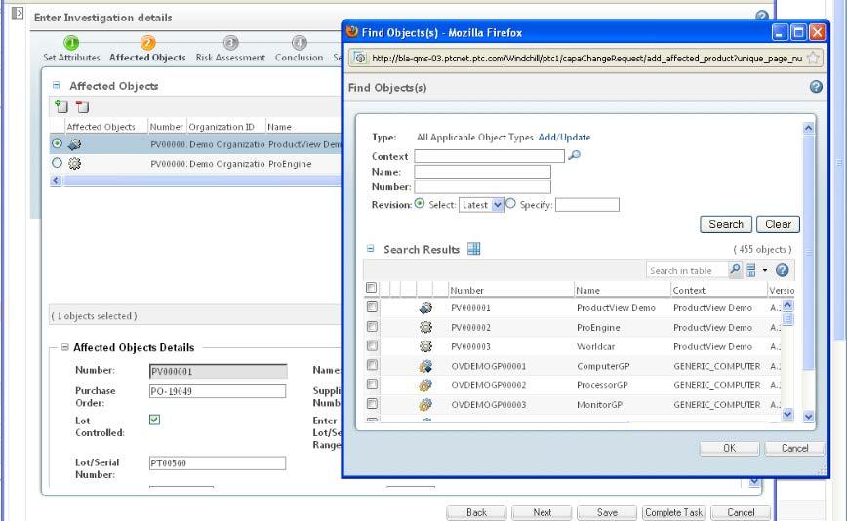847x521 pixels.
Task: Check the select-all checkbox in results header
Action: click(x=371, y=288)
